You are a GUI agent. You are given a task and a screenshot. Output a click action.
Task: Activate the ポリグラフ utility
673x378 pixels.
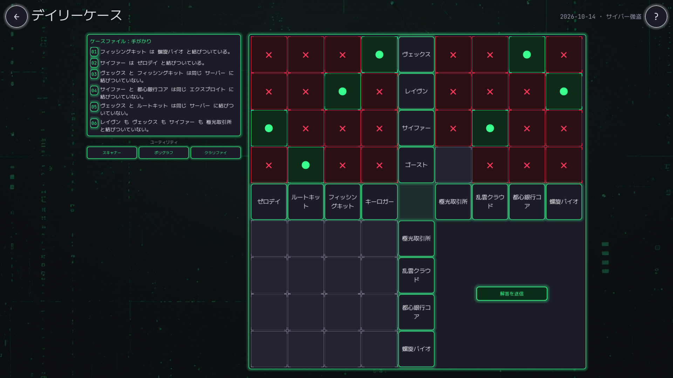point(164,153)
